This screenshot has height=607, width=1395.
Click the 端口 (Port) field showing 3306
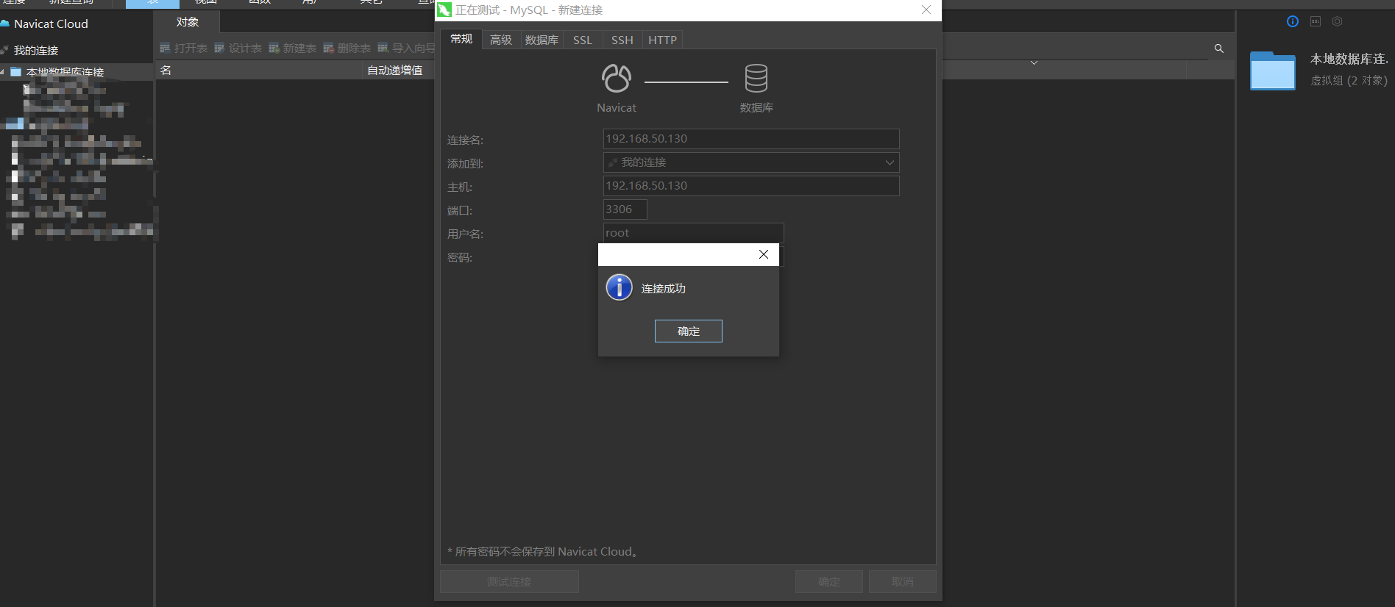pos(625,209)
